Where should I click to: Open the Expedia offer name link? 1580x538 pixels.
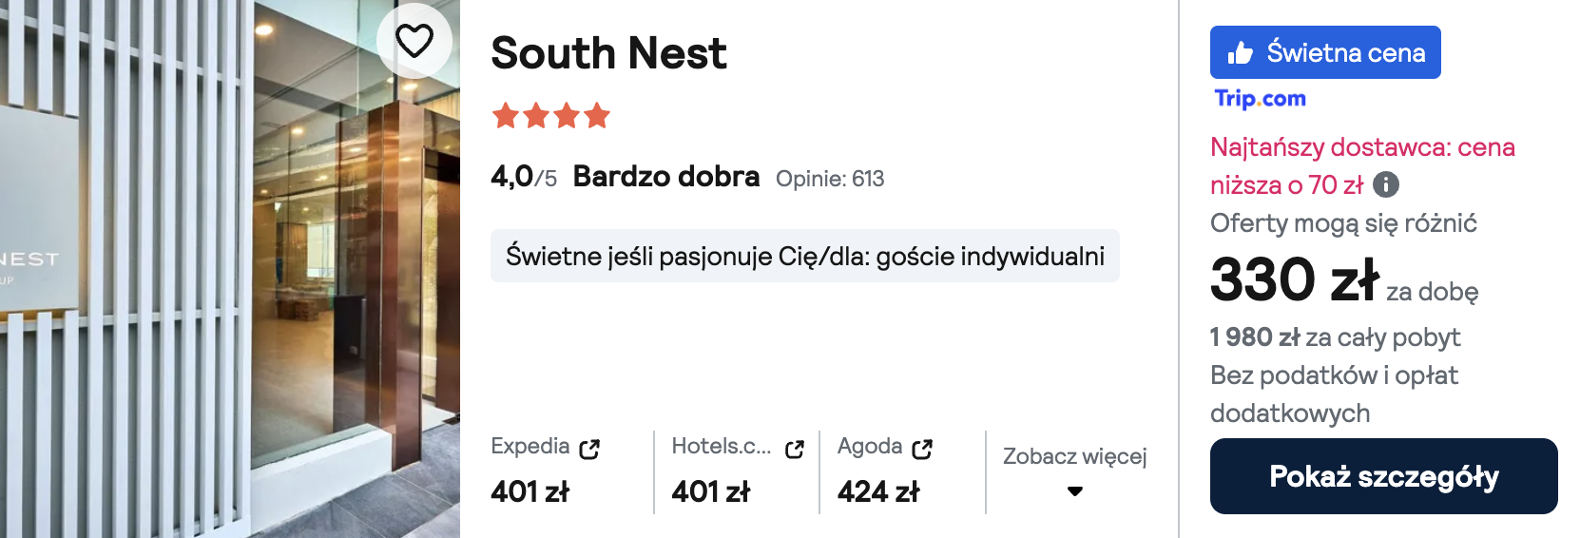[530, 446]
